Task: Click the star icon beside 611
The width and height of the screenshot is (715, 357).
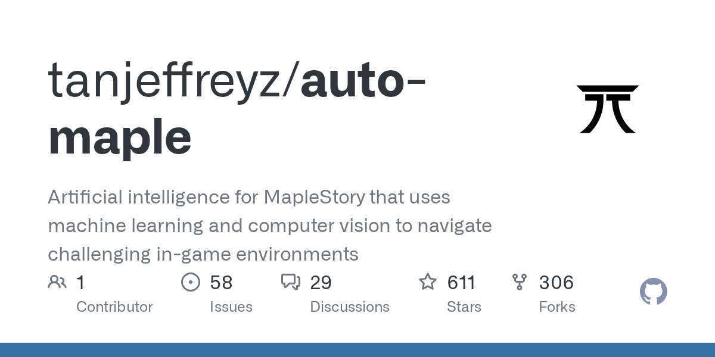Action: [x=428, y=282]
